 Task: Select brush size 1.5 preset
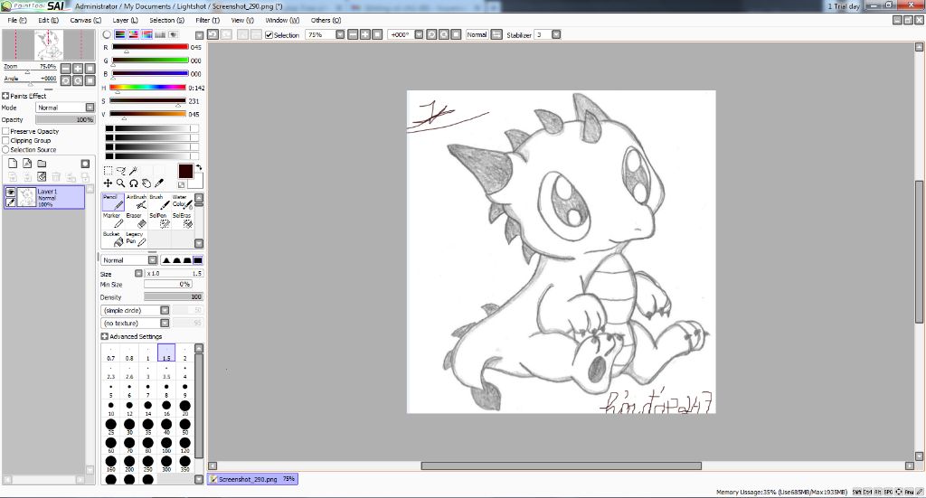[166, 352]
